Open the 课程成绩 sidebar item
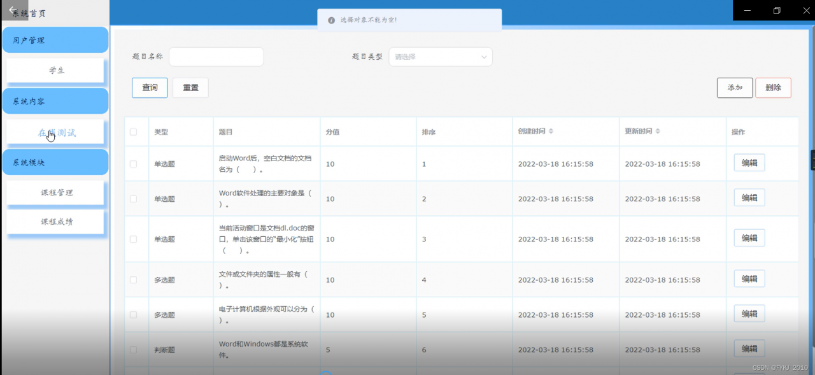The image size is (815, 375). point(56,222)
